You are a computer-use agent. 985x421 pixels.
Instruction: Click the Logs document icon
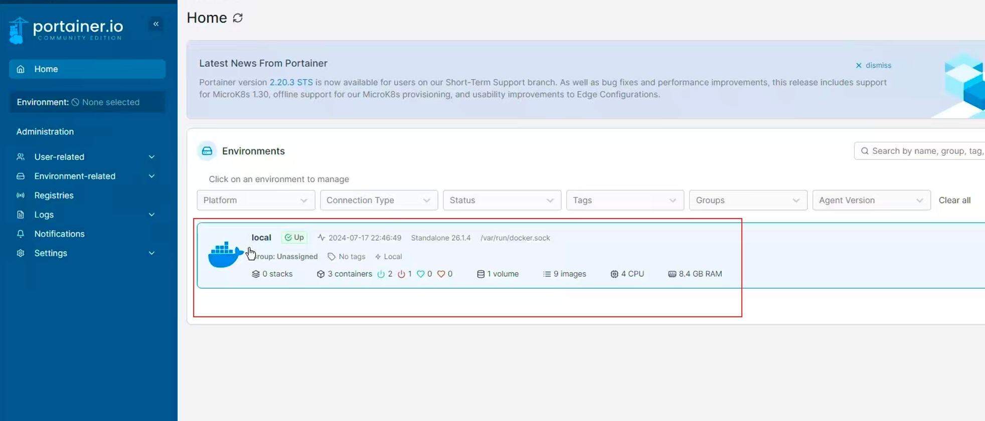(x=21, y=215)
